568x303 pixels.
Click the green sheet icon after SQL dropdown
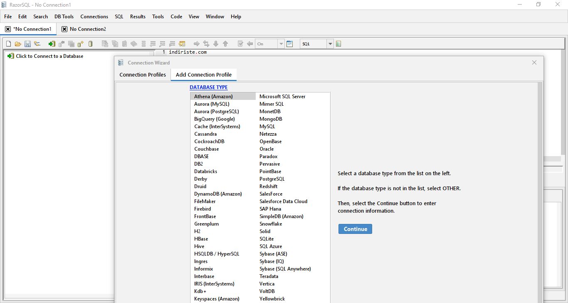coord(338,44)
